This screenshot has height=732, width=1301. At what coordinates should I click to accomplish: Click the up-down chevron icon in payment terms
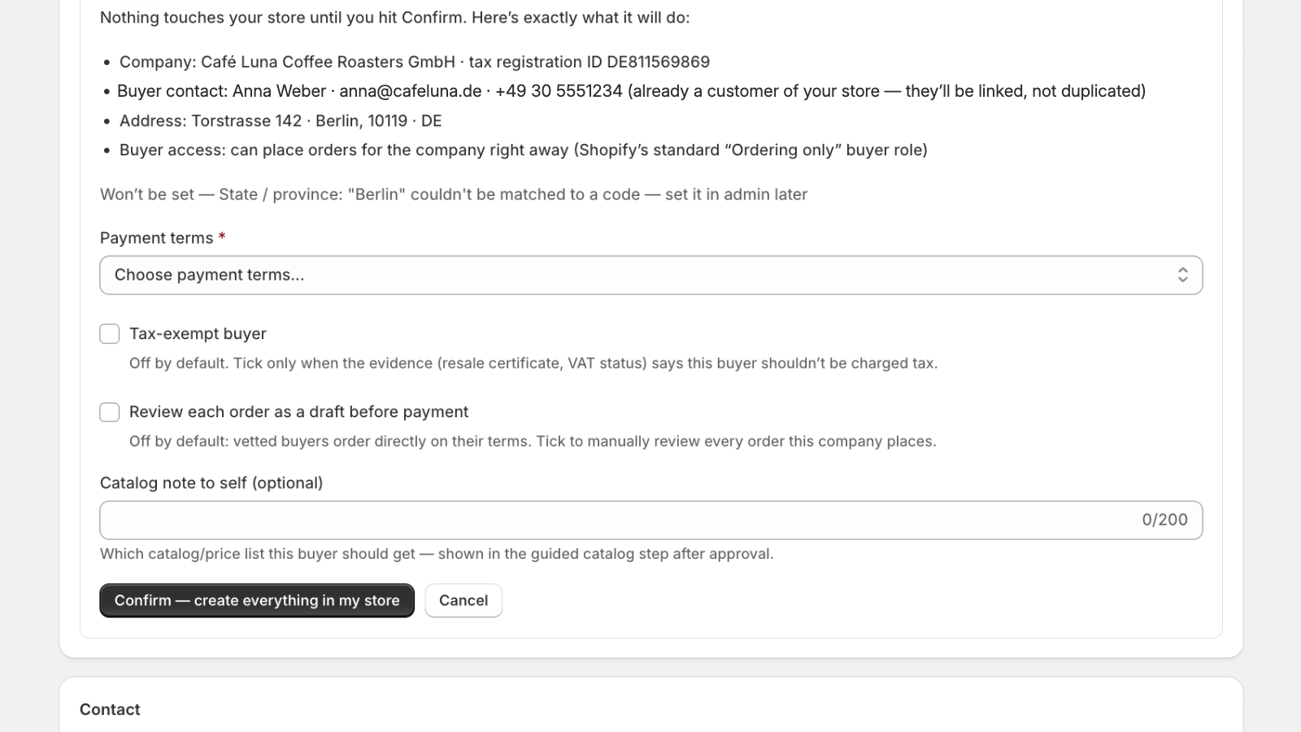coord(1182,275)
